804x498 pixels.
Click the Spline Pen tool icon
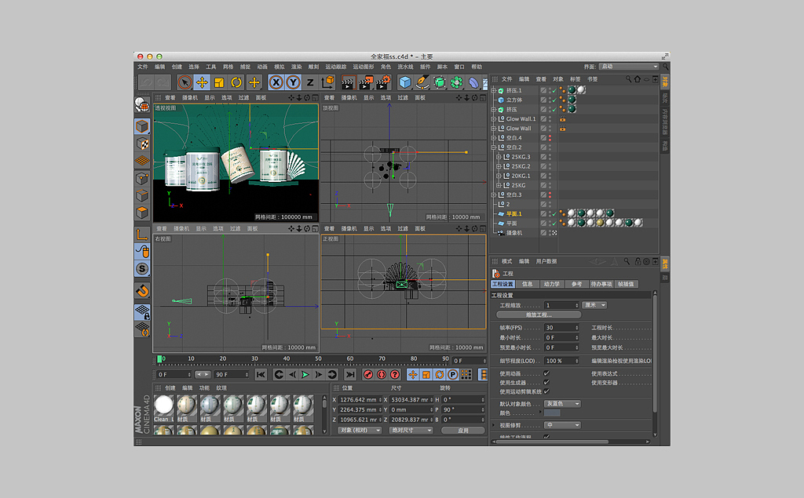[x=422, y=82]
